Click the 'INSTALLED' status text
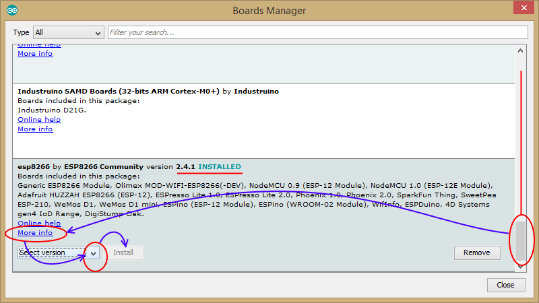539x303 pixels. click(220, 166)
